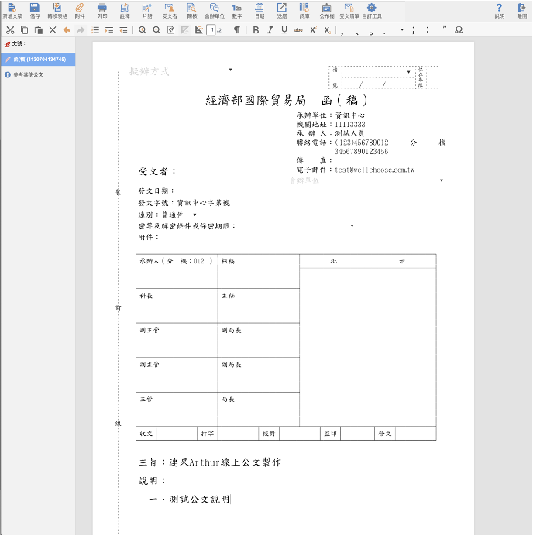This screenshot has width=533, height=536.
Task: Open 自訂工具 custom tools gear
Action: (x=372, y=11)
